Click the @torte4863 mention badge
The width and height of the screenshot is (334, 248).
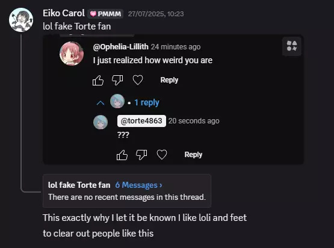(x=141, y=121)
